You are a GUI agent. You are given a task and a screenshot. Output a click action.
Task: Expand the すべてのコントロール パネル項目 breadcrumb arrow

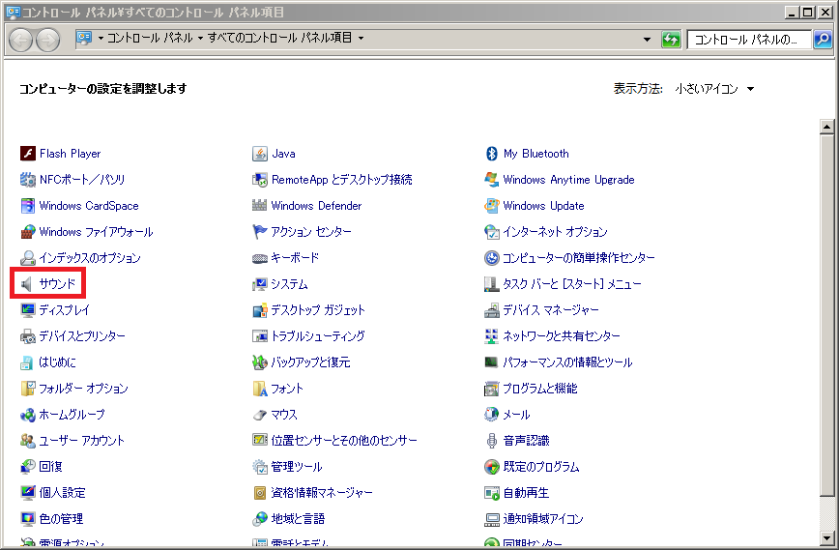click(x=361, y=38)
